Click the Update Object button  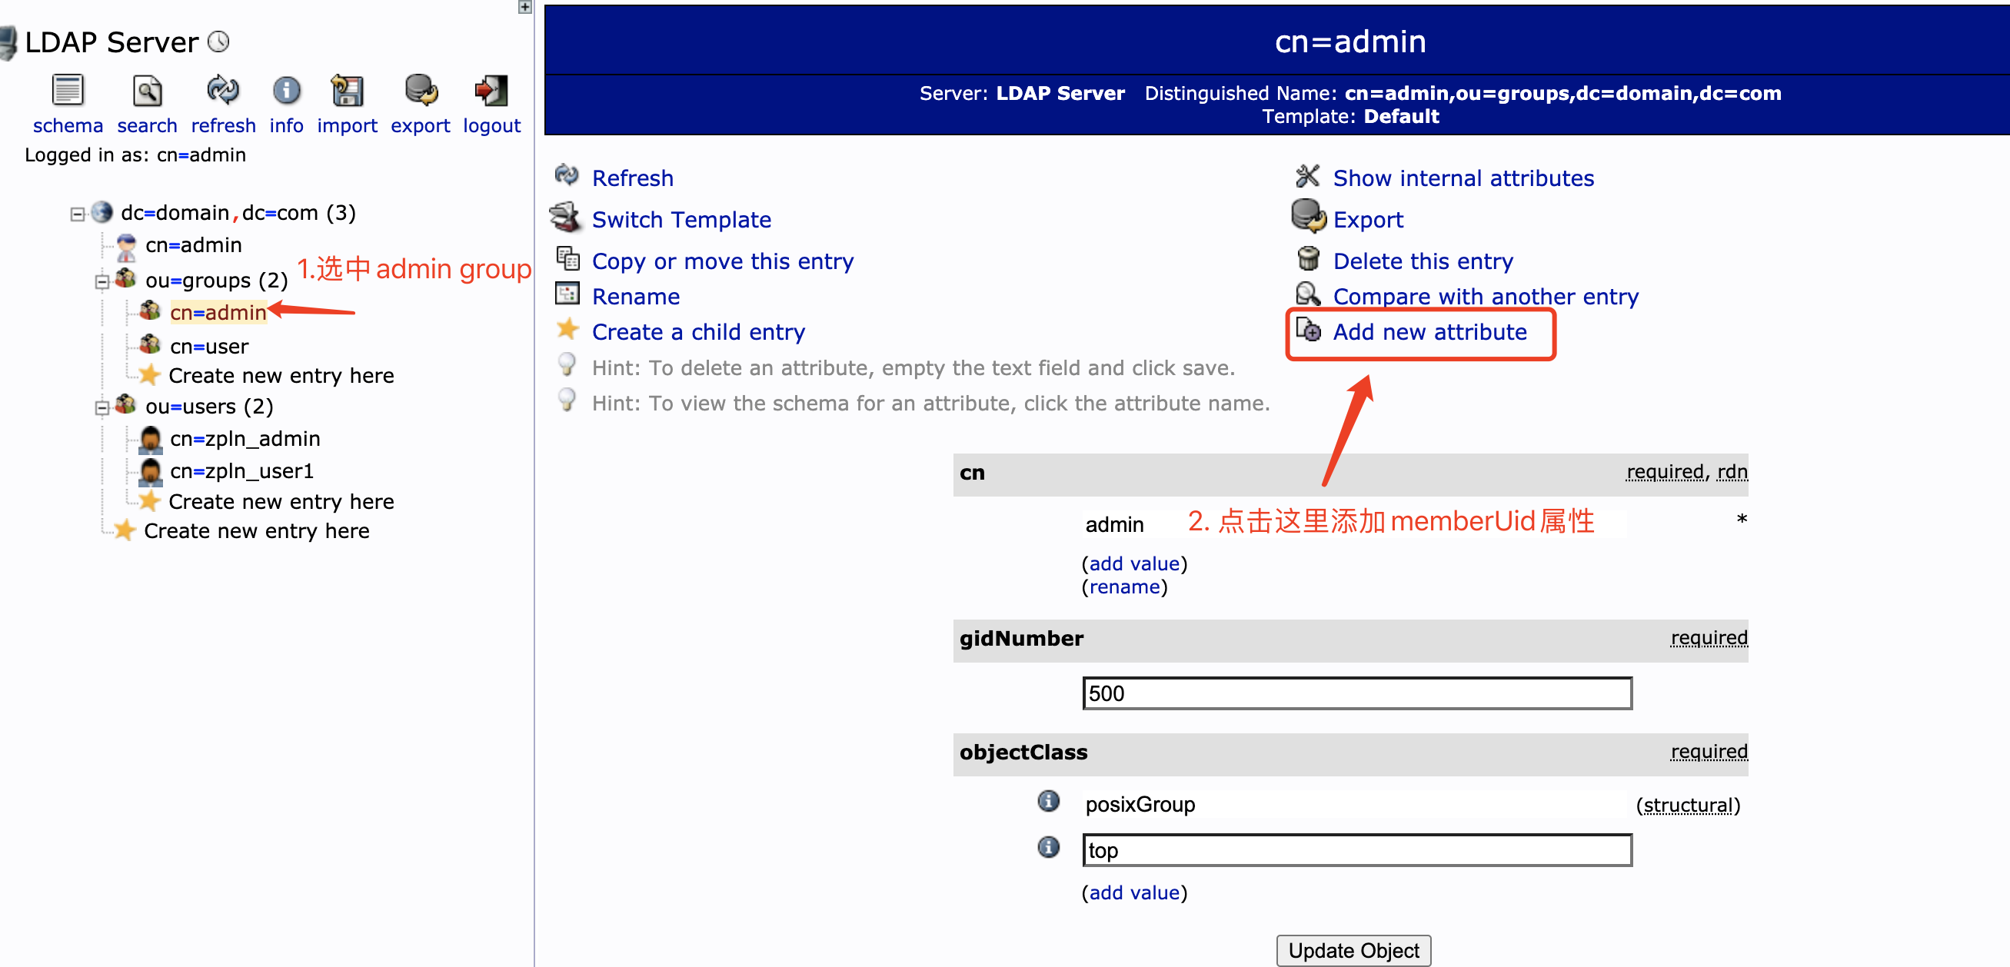tap(1353, 951)
